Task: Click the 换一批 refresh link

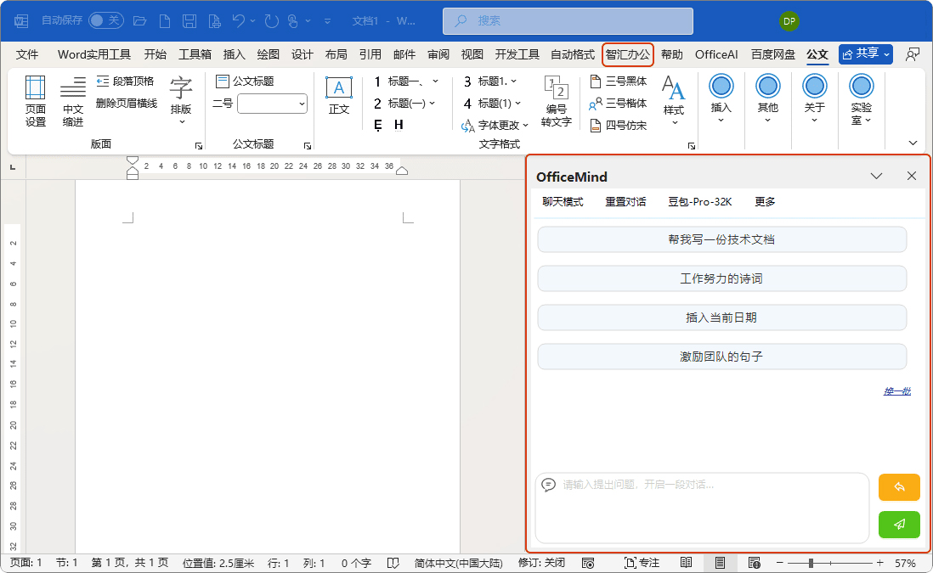Action: pyautogui.click(x=896, y=391)
